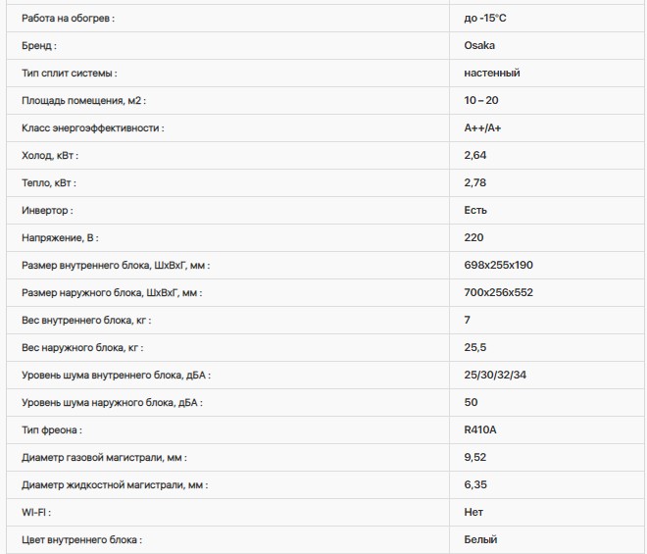Click the noise level value "25/30/32/34"

click(x=496, y=375)
